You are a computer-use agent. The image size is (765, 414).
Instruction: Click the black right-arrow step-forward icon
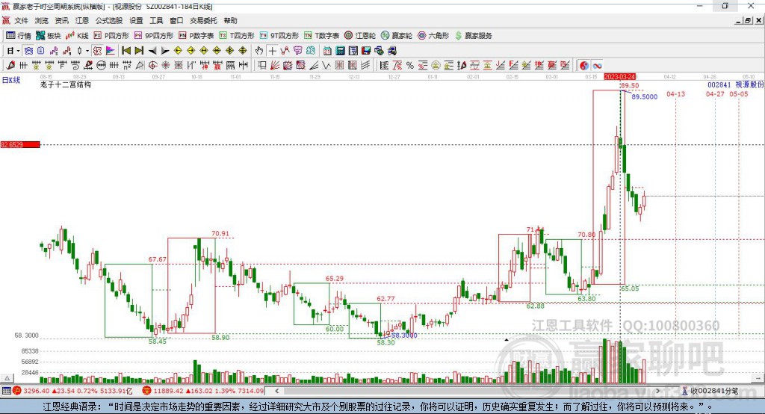pos(165,51)
